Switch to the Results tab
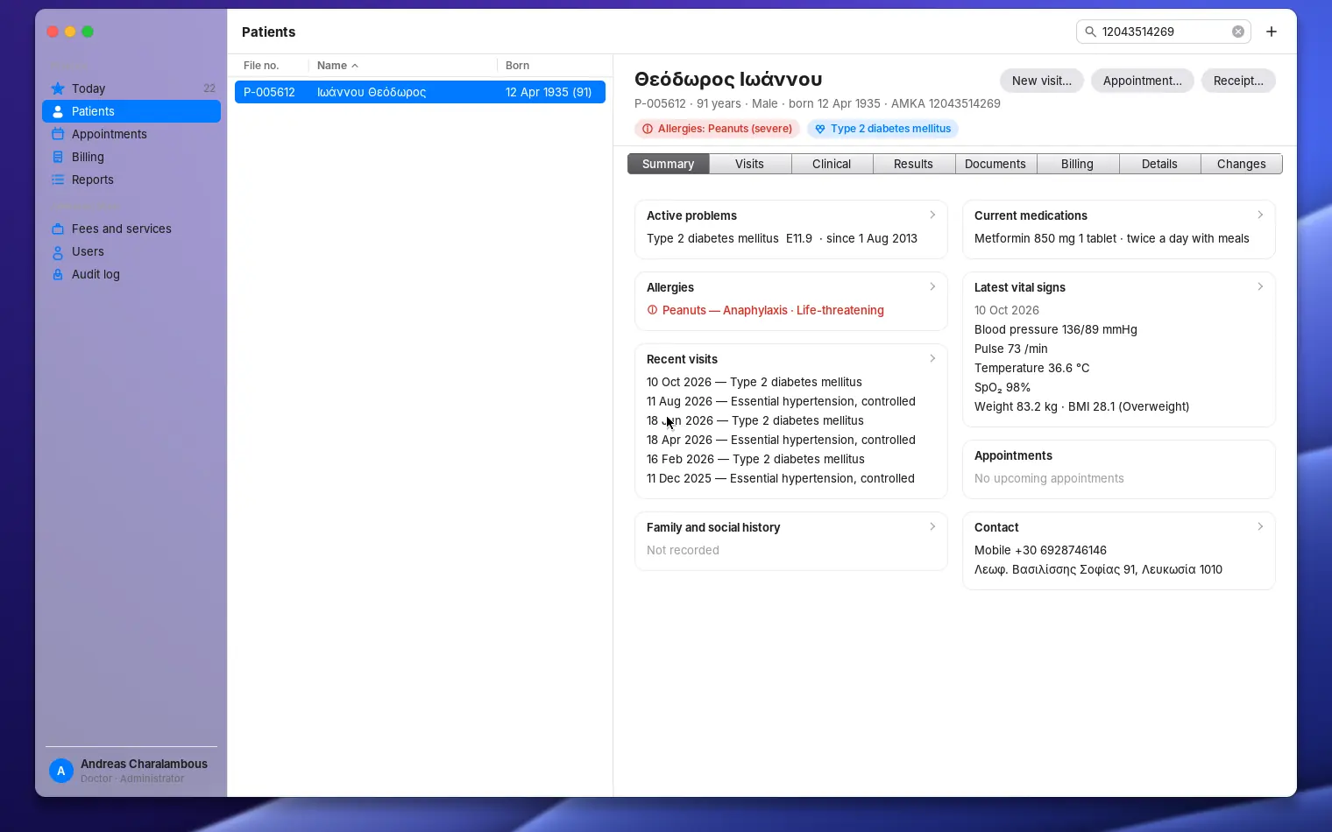This screenshot has height=832, width=1332. click(913, 164)
